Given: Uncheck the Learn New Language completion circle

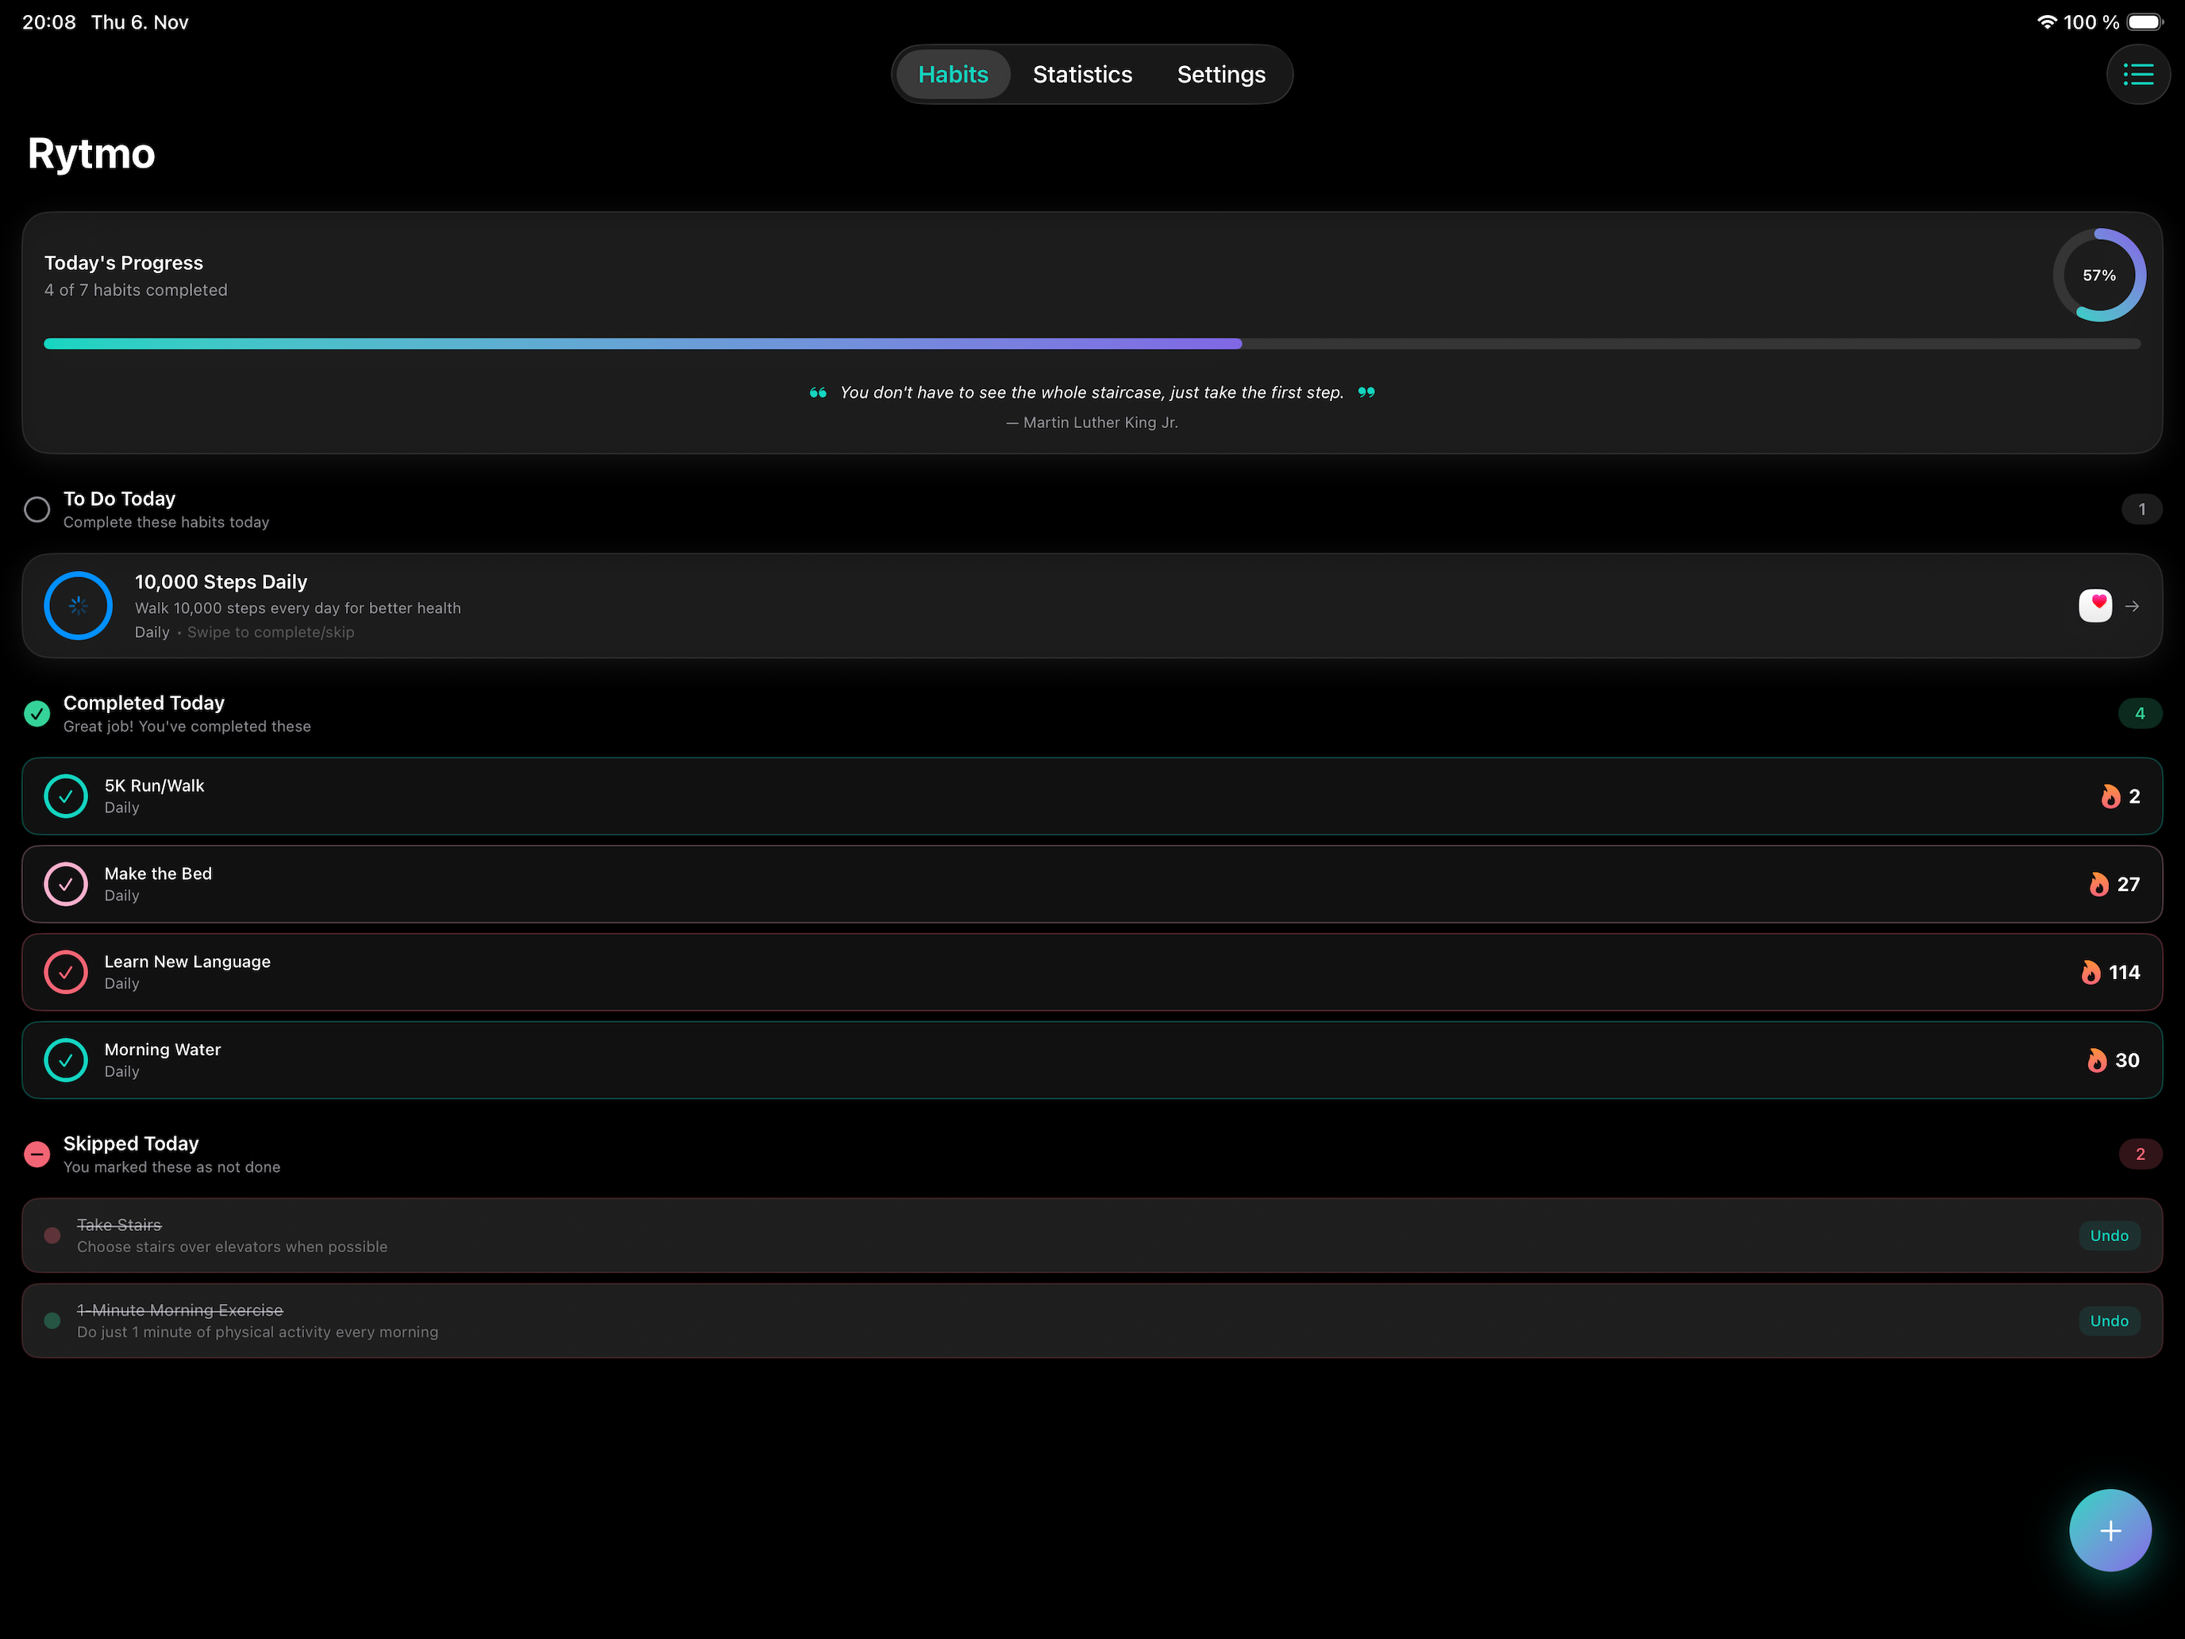Looking at the screenshot, I should tap(66, 972).
